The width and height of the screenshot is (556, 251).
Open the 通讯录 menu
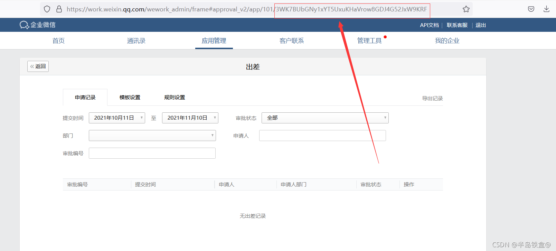(136, 41)
